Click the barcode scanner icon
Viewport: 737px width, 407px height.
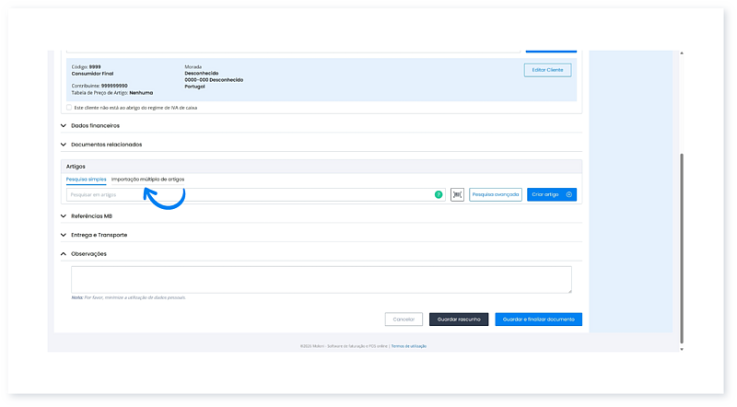click(x=457, y=194)
